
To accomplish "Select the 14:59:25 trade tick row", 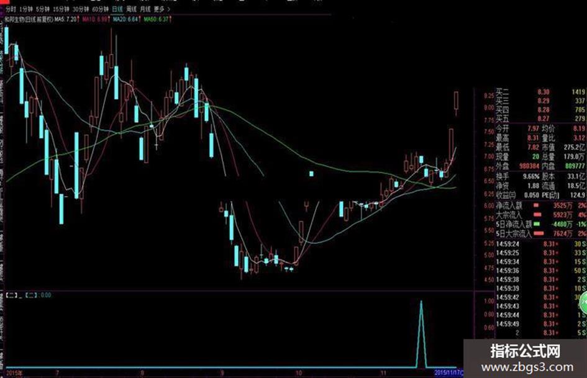I will [540, 253].
